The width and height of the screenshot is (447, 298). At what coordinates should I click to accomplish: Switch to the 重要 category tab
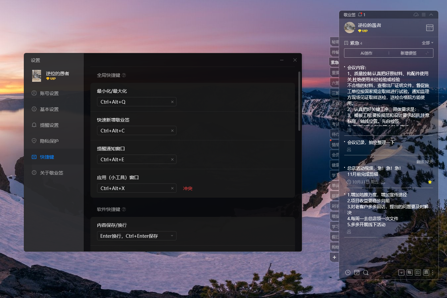[335, 73]
